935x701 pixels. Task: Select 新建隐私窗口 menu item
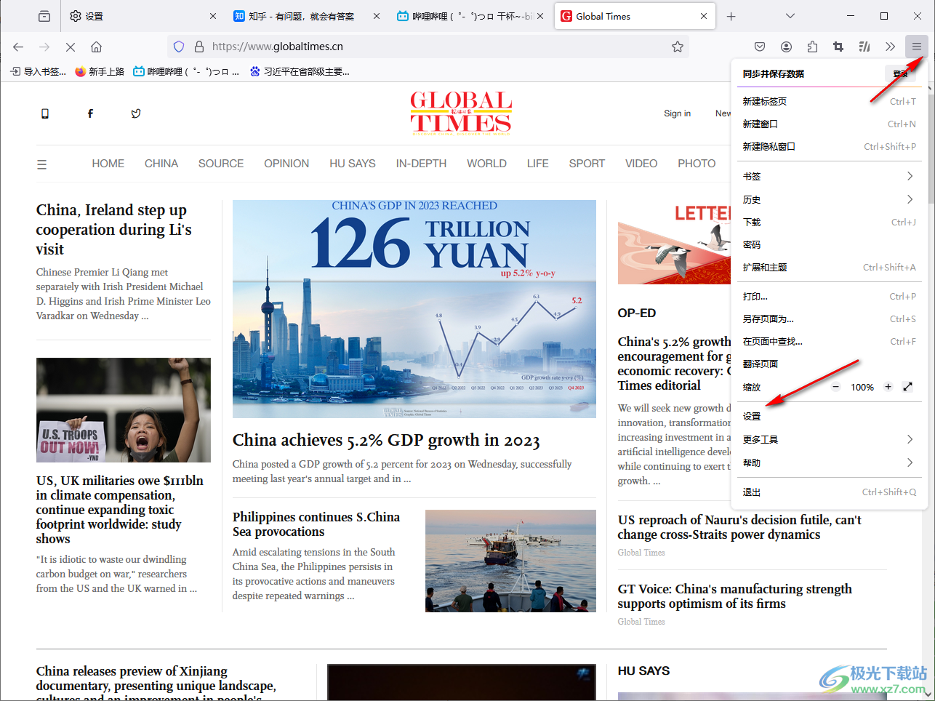pos(828,146)
